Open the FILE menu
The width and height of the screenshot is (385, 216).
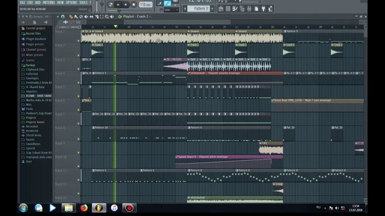23,2
